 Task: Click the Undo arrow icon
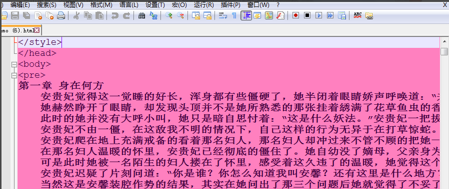114,15
